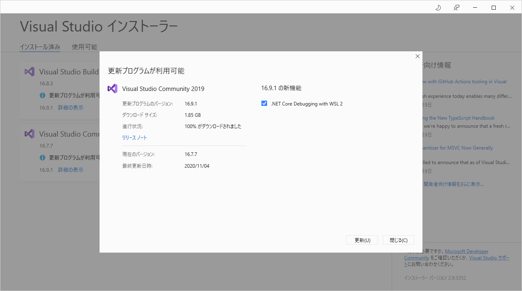Maximize the installer window
Image resolution: width=522 pixels, height=291 pixels.
click(494, 8)
